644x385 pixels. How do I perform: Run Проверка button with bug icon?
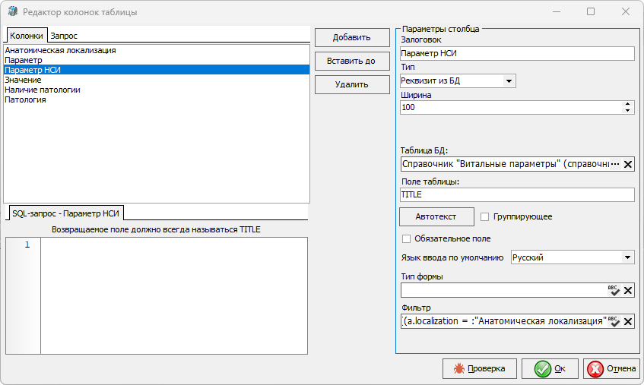pos(479,368)
